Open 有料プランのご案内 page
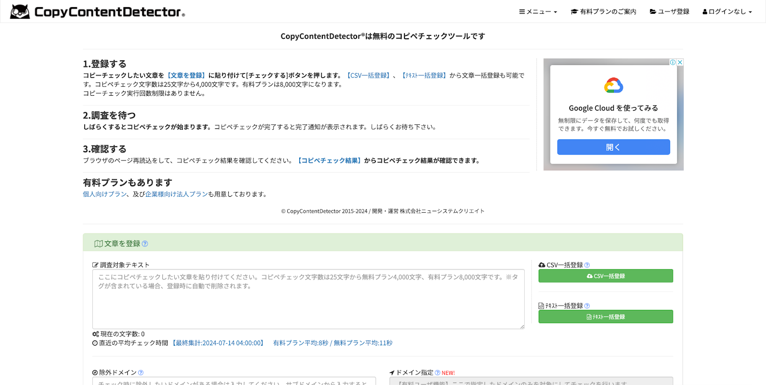The image size is (766, 385). point(603,11)
